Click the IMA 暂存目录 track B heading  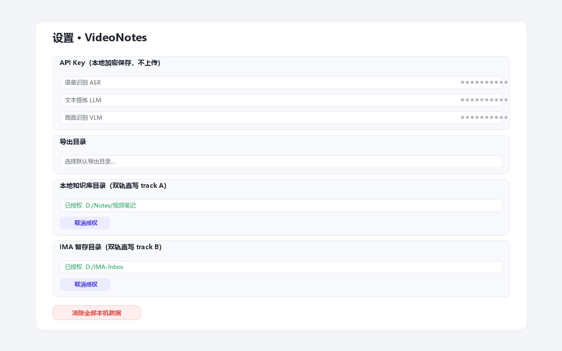point(111,247)
